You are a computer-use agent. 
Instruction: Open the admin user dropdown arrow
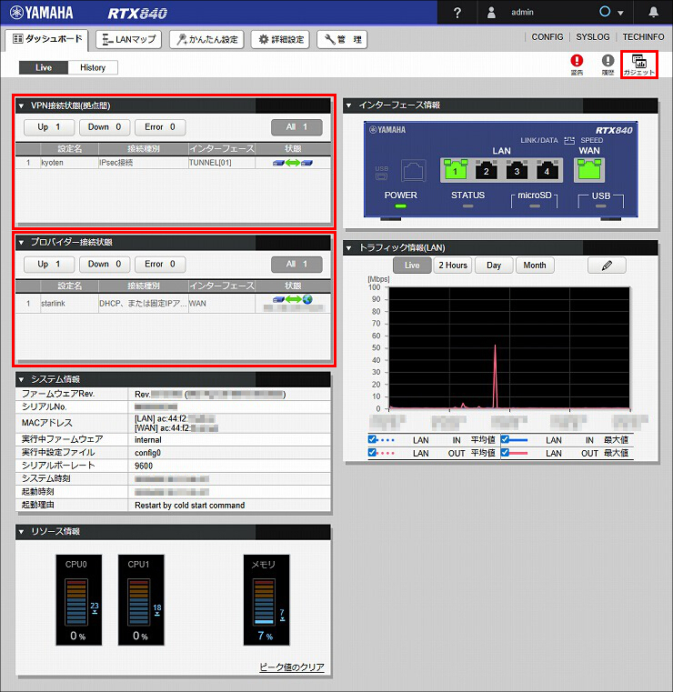pos(620,14)
